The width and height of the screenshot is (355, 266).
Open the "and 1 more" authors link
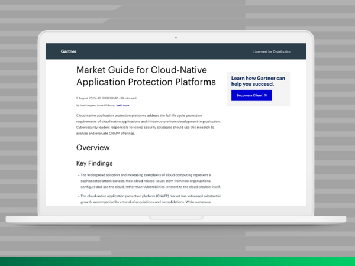[x=122, y=105]
